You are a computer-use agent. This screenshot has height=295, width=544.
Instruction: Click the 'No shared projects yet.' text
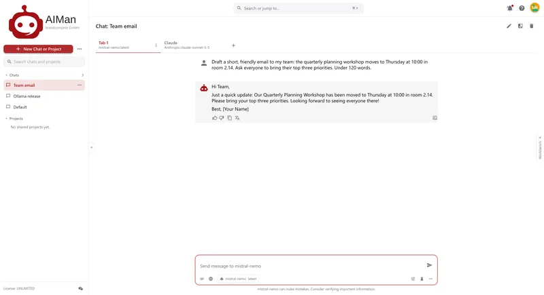click(30, 127)
